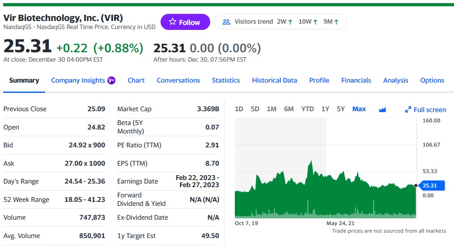Click the star Follow button
The width and height of the screenshot is (454, 251).
click(185, 22)
